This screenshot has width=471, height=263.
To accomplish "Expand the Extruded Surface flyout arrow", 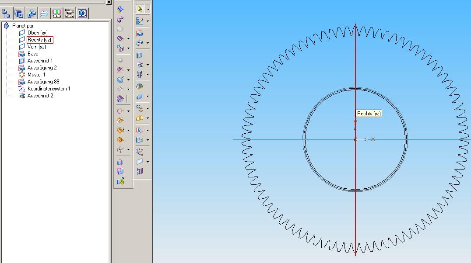I will [129, 39].
